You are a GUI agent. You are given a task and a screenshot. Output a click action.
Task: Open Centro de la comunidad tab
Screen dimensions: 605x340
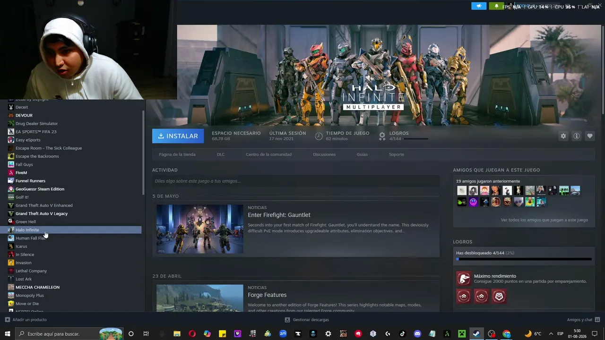click(268, 154)
